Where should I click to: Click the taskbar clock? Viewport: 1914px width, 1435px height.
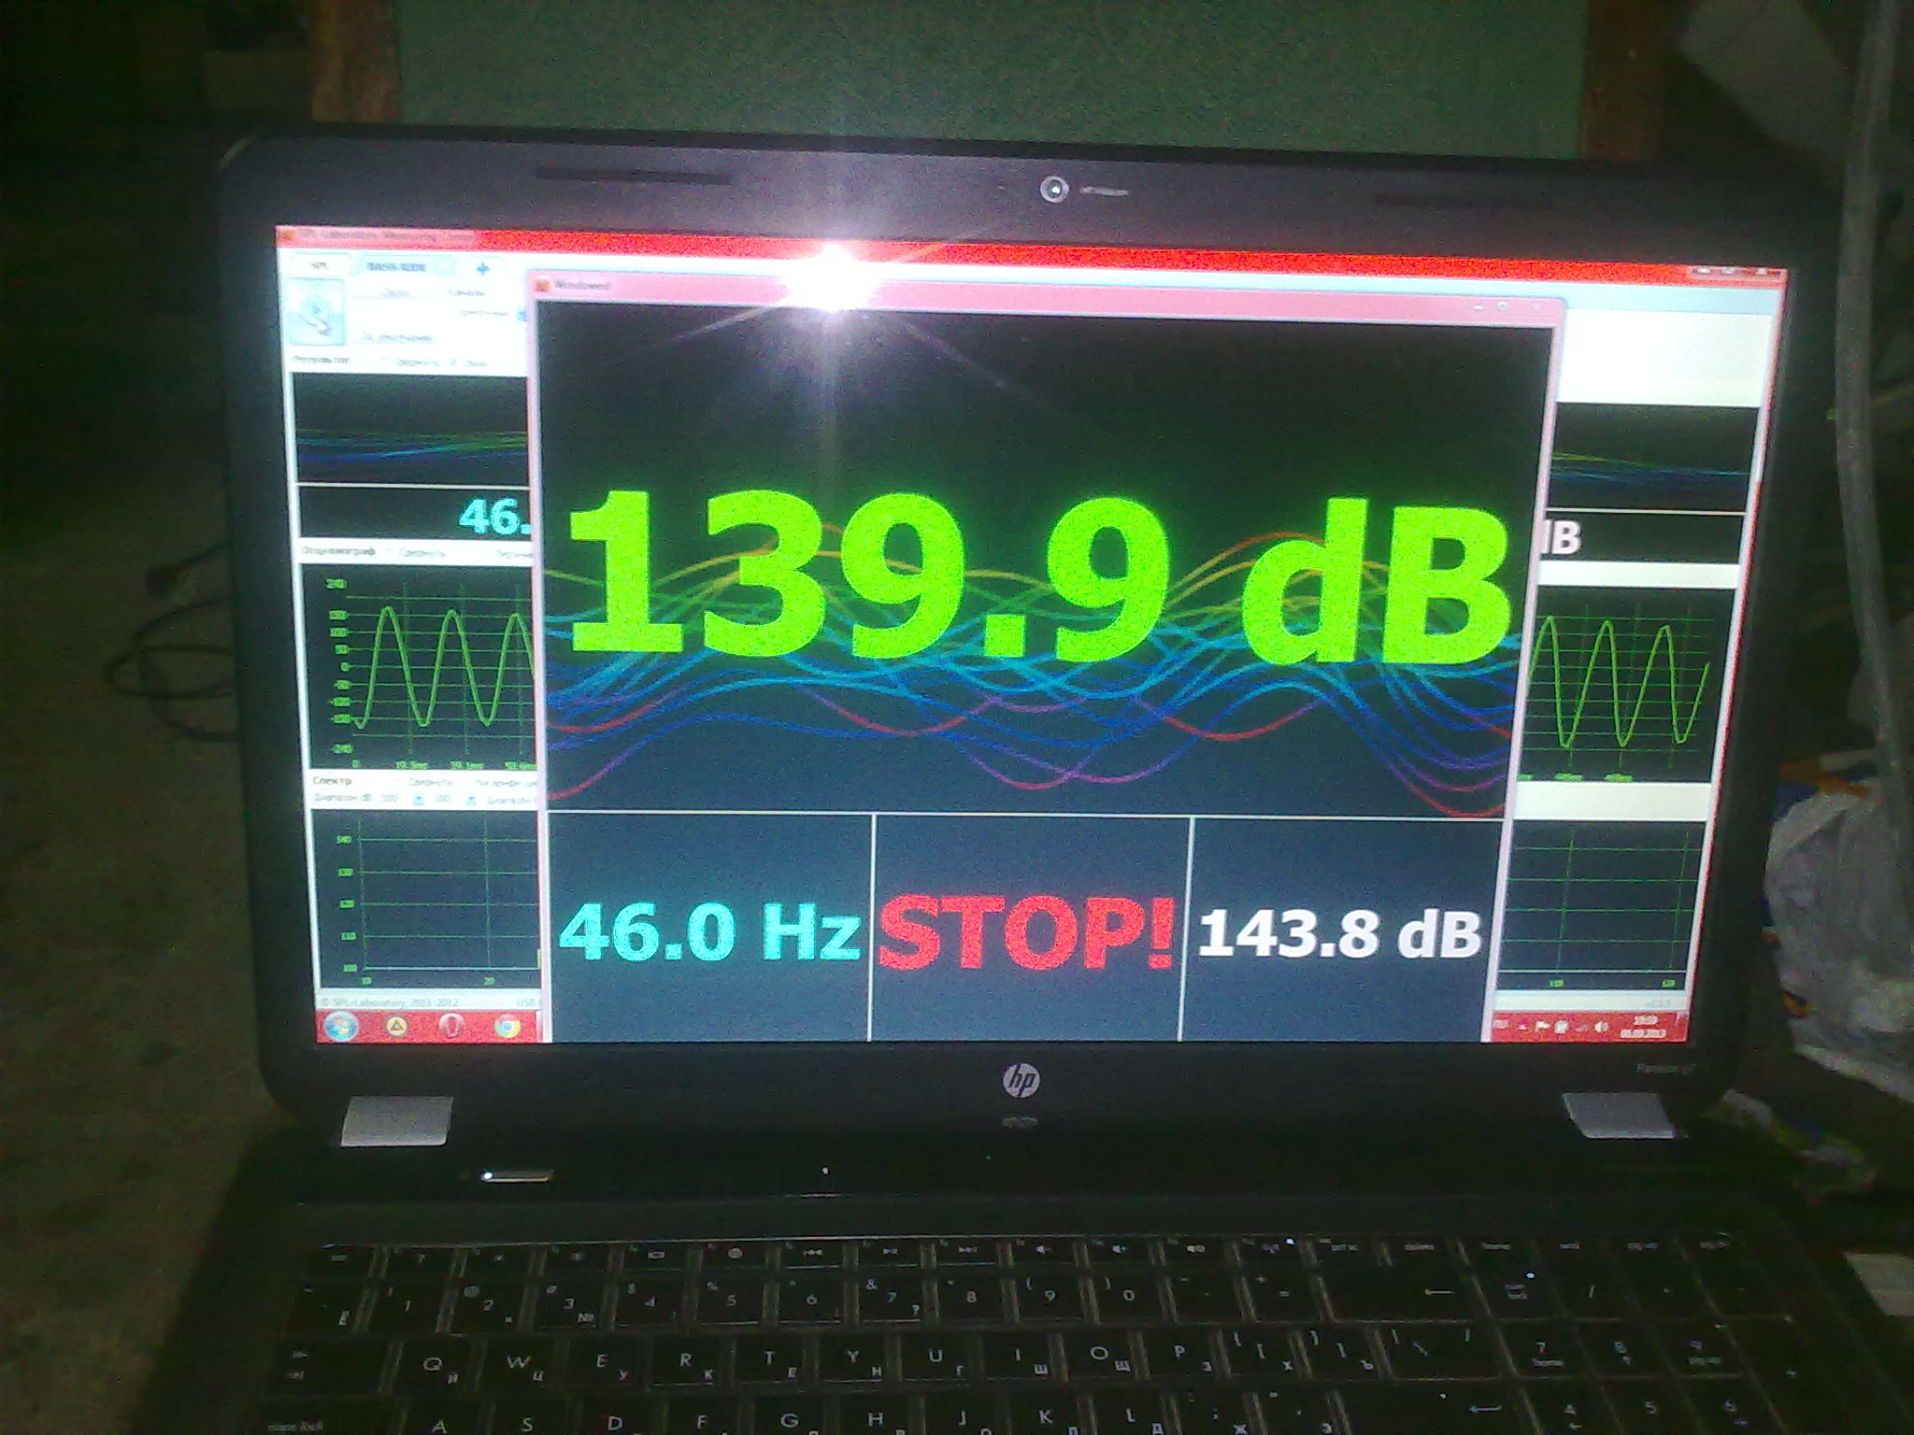click(1644, 1028)
